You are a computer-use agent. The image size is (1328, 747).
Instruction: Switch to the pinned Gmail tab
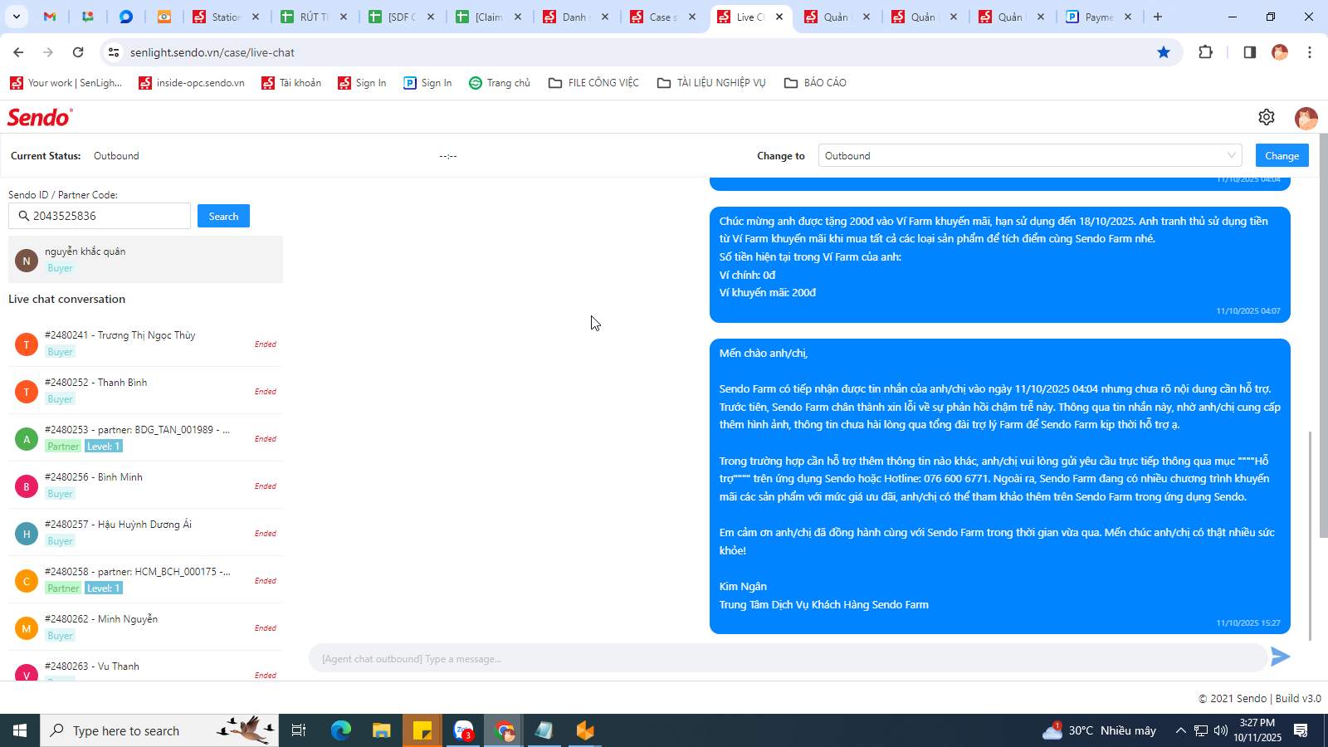(x=50, y=17)
